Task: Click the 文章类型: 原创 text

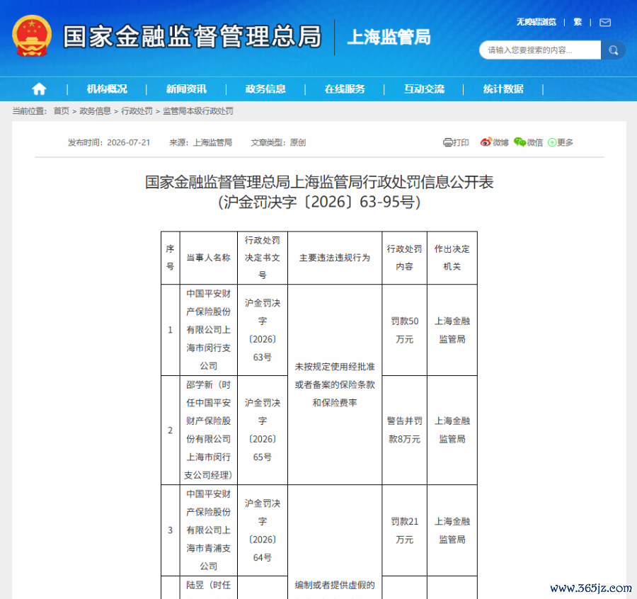Action: [x=278, y=142]
